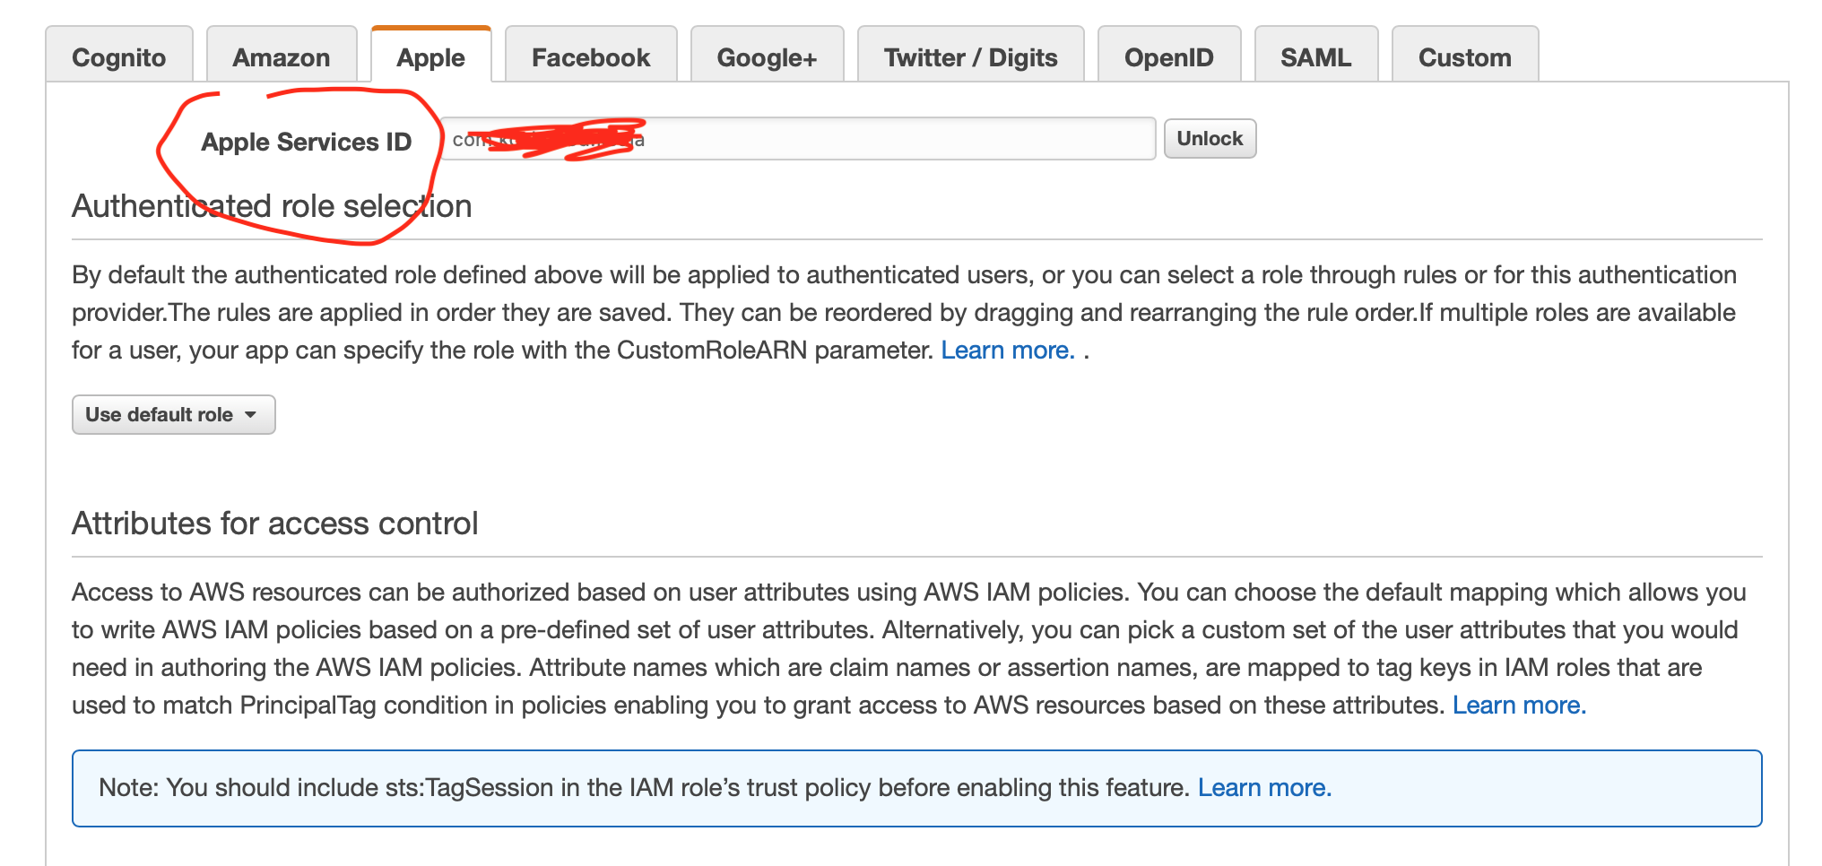Switch to the Facebook tab
Image resolution: width=1822 pixels, height=866 pixels.
coord(591,56)
